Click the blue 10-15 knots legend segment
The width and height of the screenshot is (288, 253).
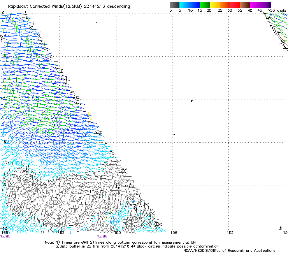(x=195, y=5)
